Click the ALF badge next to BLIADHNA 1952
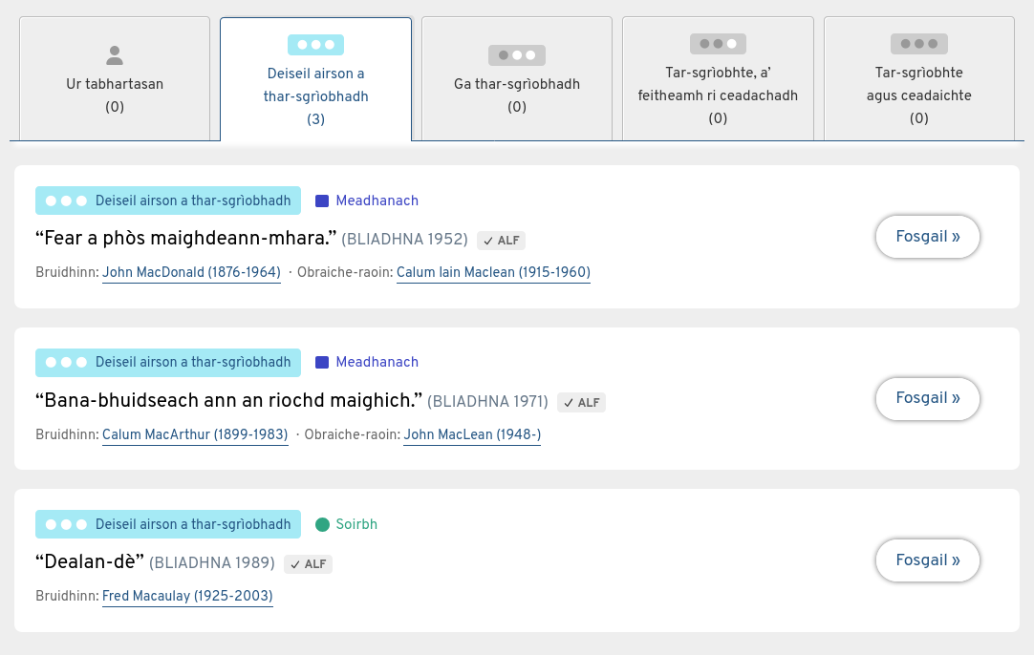This screenshot has width=1034, height=655. coord(502,241)
